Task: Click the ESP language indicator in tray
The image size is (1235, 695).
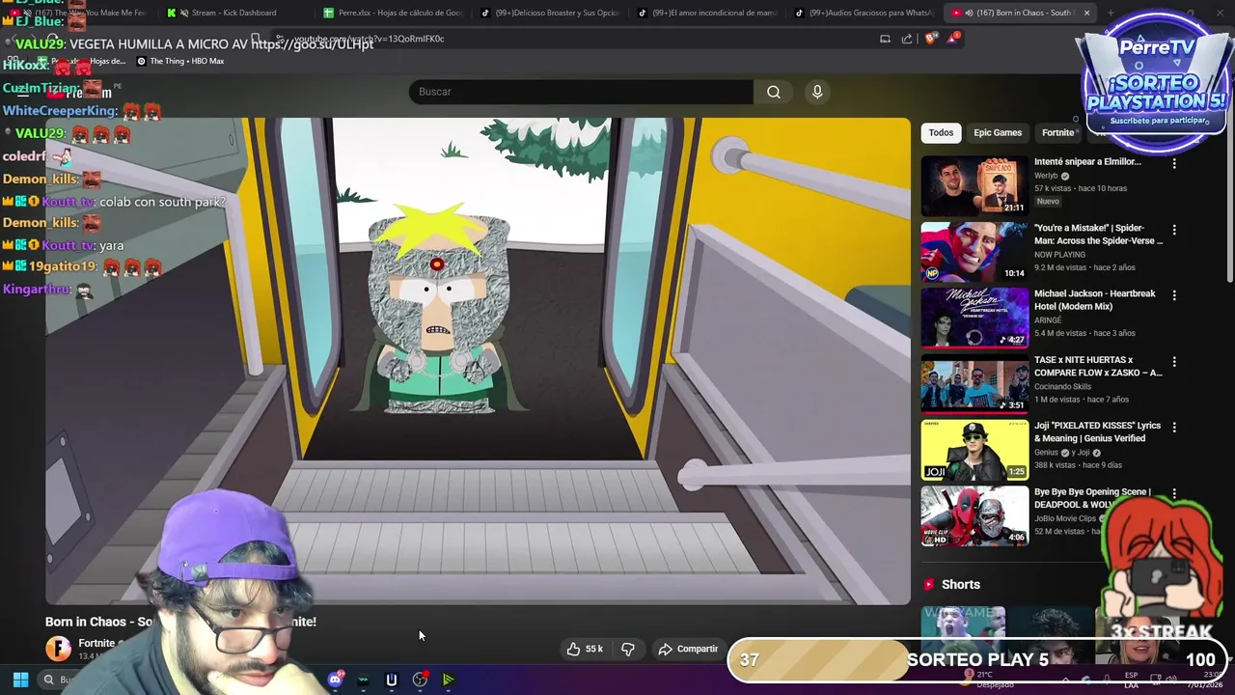Action: click(1131, 680)
